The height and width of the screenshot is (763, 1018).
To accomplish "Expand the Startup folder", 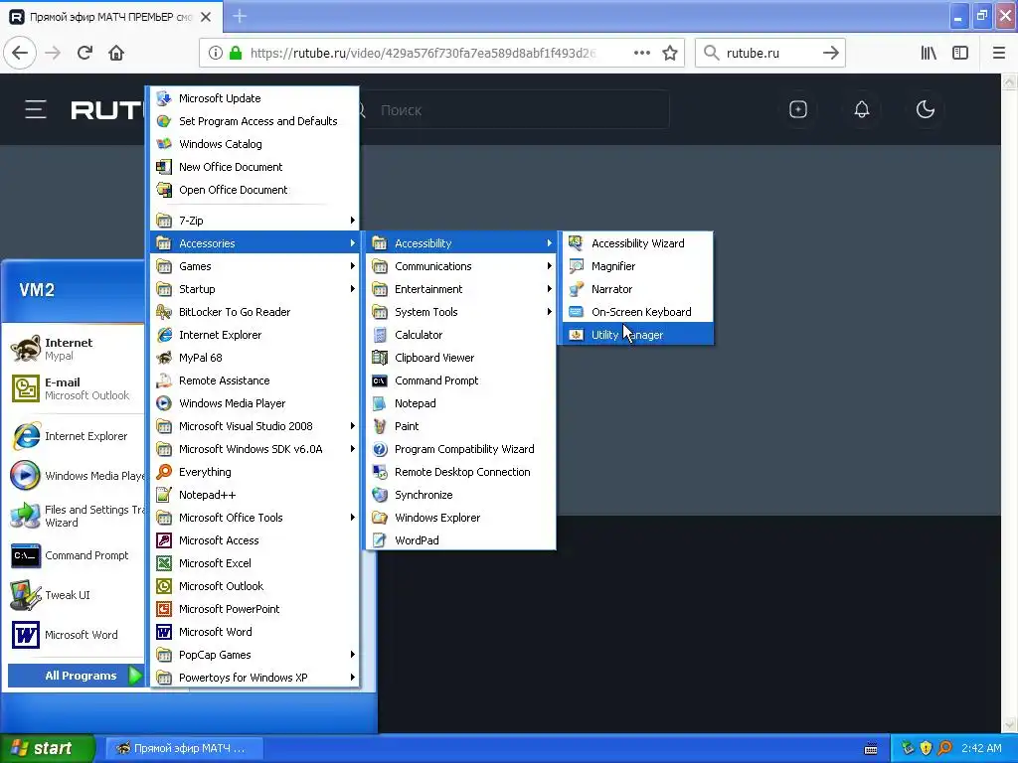I will [x=254, y=289].
